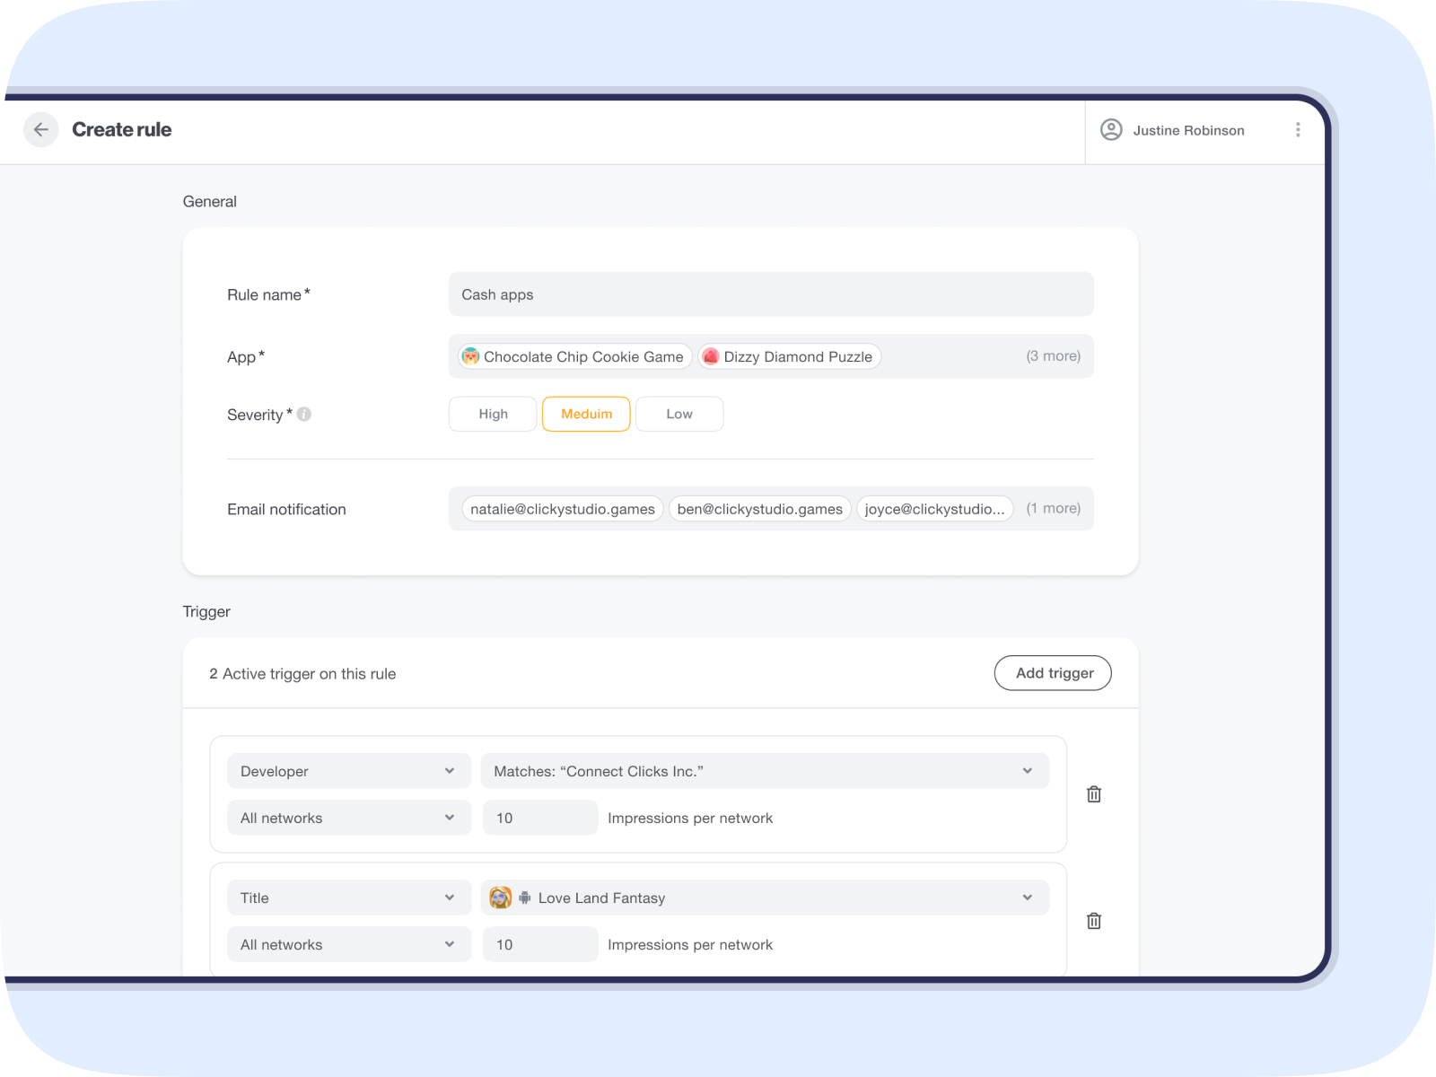Click the General section heading
The height and width of the screenshot is (1077, 1436).
pyautogui.click(x=210, y=202)
